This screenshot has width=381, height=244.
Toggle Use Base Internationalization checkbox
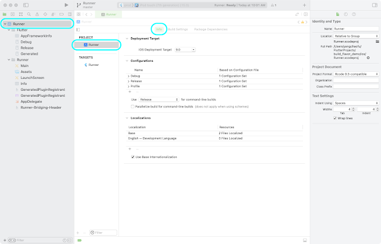[x=133, y=157]
